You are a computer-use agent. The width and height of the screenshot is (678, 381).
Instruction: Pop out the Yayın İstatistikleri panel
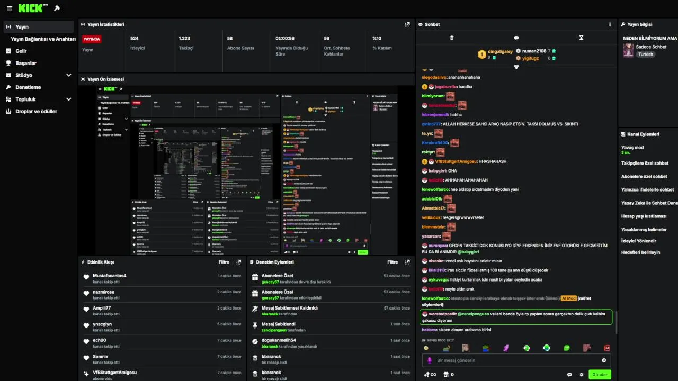click(407, 24)
